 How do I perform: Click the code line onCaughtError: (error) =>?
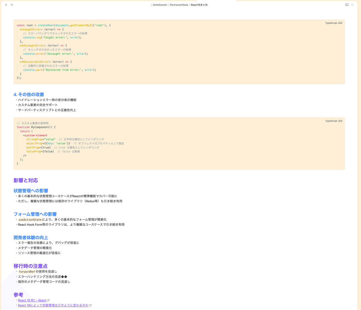point(42,29)
